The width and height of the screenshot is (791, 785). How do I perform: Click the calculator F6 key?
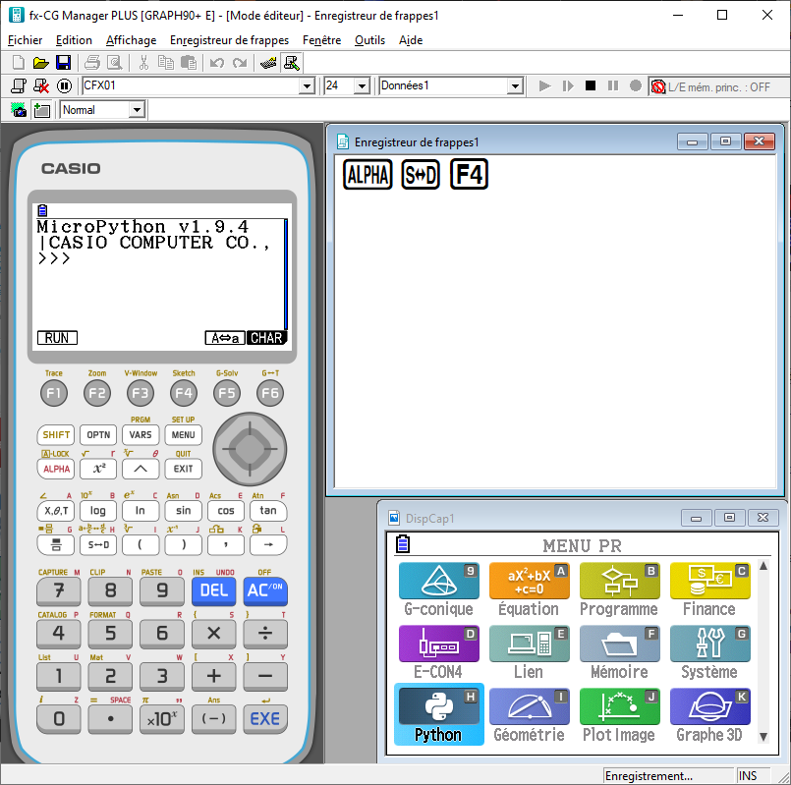coord(270,393)
